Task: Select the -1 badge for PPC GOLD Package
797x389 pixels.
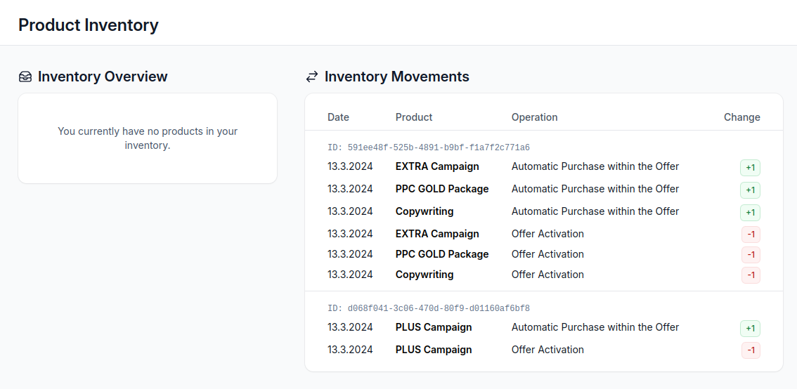Action: (751, 255)
